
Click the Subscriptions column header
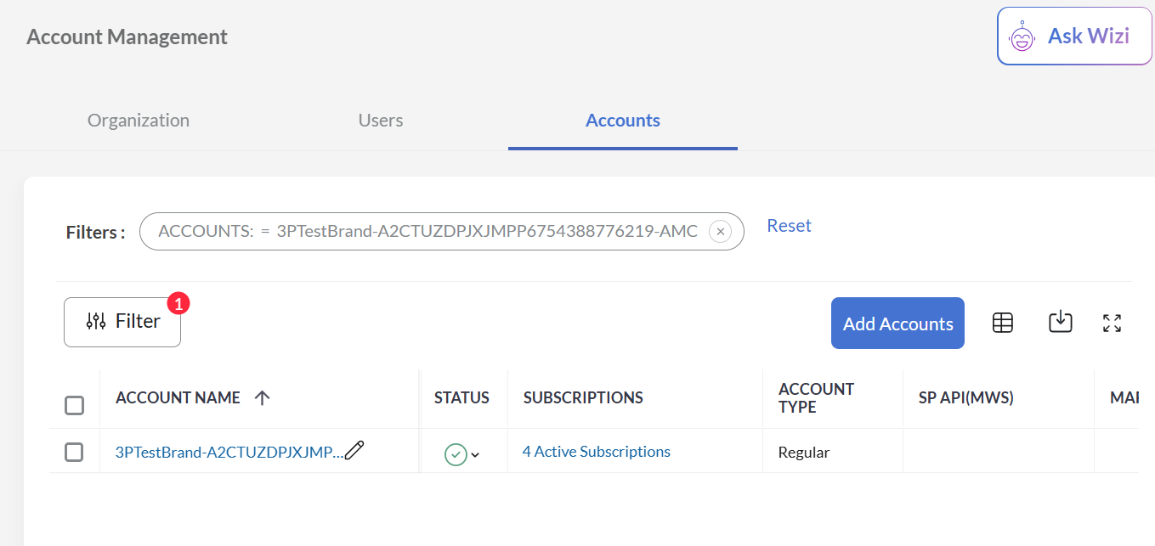pos(583,397)
